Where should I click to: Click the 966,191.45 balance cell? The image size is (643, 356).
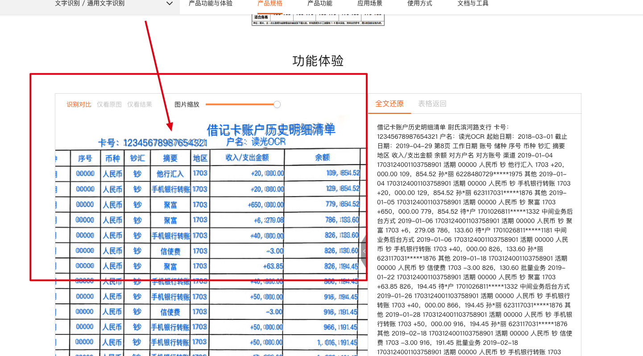[x=340, y=327]
